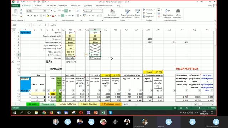Screen dimensions: 228x128
Task: Click the Cut scissors icon
Action: [x=21, y=10]
